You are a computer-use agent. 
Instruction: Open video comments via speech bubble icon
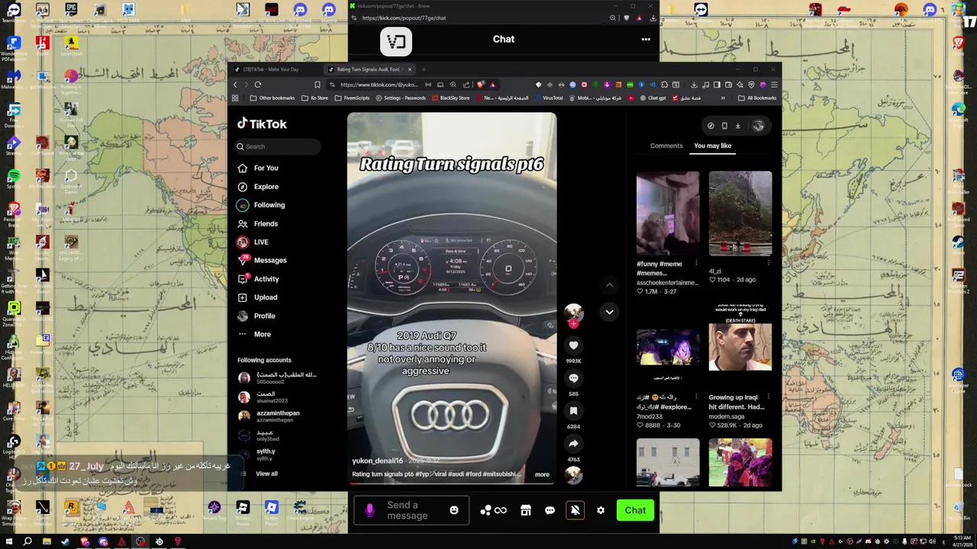pos(573,378)
